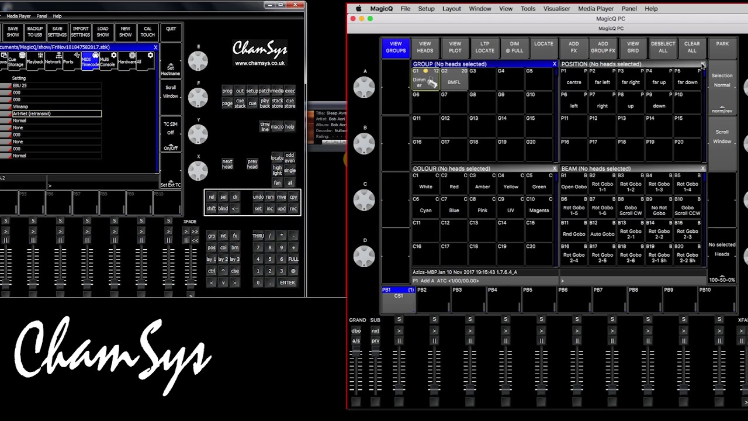Image resolution: width=748 pixels, height=421 pixels.
Task: Open the Setup menu in Mac menu bar
Action: click(x=426, y=9)
